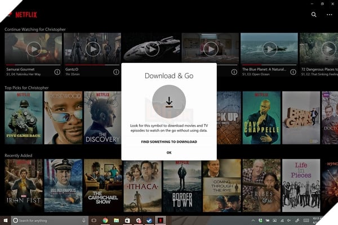The height and width of the screenshot is (225, 338).
Task: Open Task View on taskbar
Action: click(x=94, y=220)
